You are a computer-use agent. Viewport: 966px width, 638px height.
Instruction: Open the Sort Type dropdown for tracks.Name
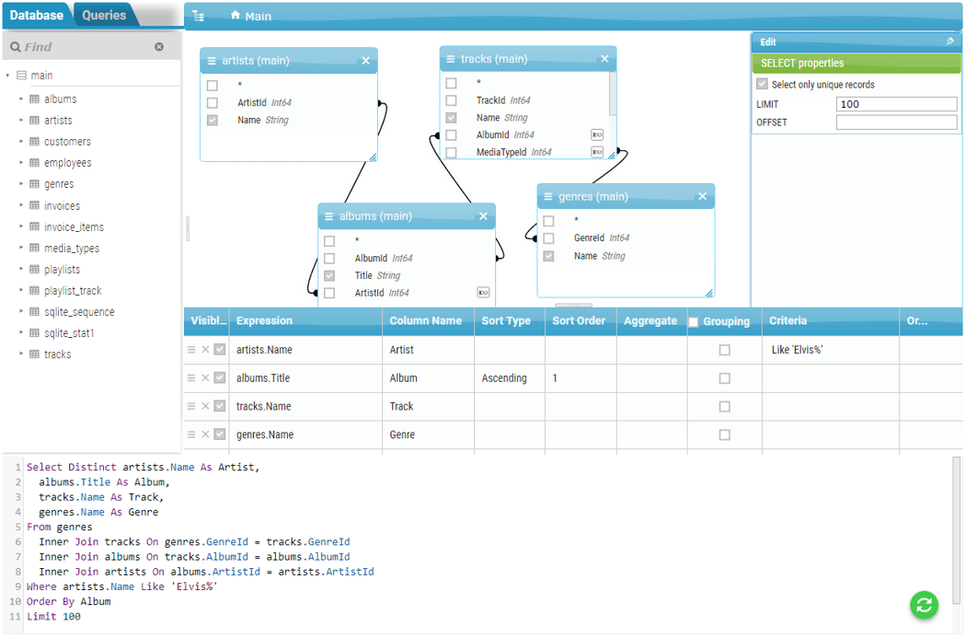(510, 405)
